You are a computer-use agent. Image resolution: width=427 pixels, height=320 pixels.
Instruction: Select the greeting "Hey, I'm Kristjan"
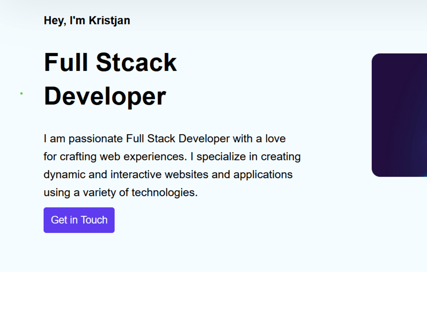[x=87, y=21]
